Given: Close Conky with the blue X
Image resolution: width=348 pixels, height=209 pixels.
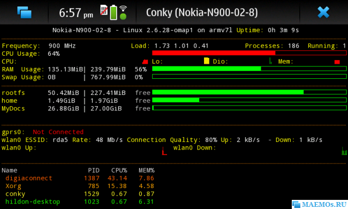Looking at the screenshot, I should pyautogui.click(x=323, y=12).
